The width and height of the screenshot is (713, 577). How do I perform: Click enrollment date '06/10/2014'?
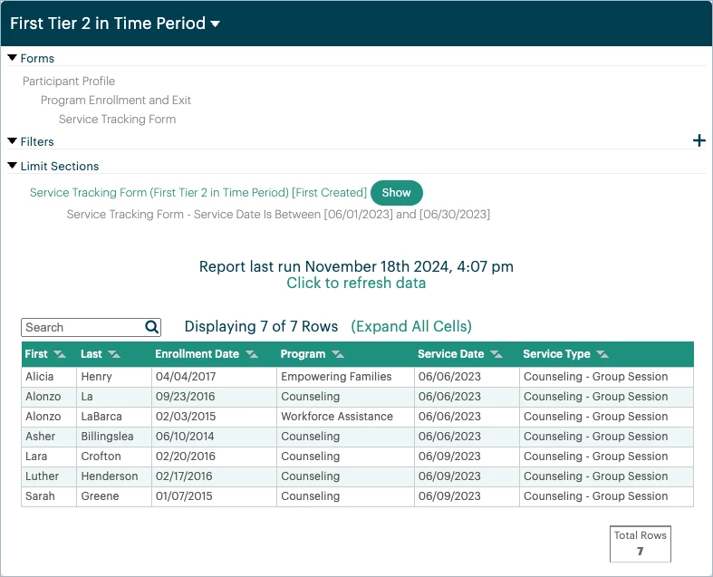point(214,437)
